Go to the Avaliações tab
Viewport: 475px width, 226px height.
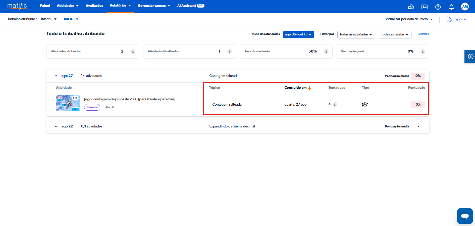[94, 6]
